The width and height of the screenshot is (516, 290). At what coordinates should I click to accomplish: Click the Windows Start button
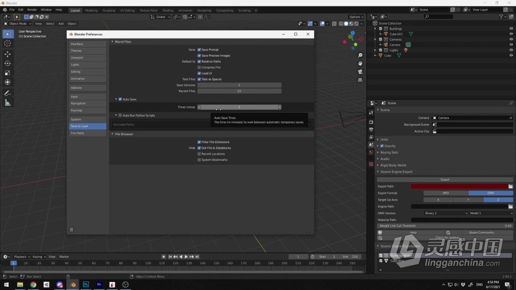pos(6,285)
